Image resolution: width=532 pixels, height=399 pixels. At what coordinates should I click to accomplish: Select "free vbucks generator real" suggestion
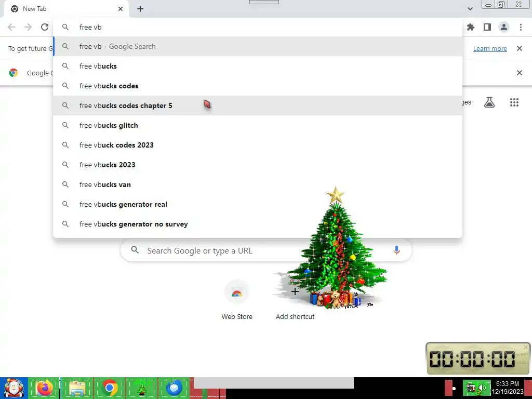click(x=258, y=204)
